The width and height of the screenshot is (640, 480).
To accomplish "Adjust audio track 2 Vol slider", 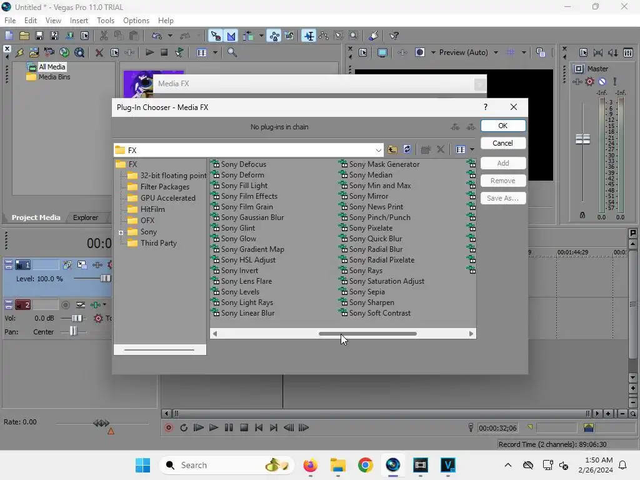I will point(77,318).
